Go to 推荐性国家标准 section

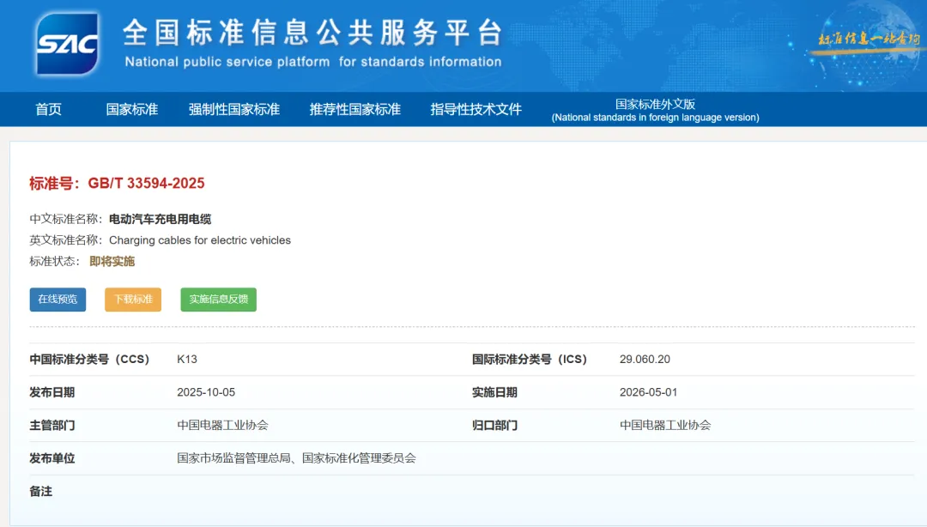pos(355,109)
